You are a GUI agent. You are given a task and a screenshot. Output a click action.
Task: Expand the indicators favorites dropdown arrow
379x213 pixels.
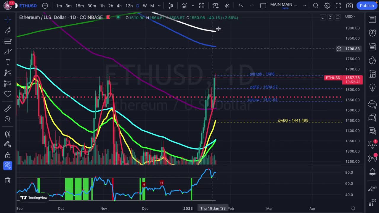coord(193,6)
